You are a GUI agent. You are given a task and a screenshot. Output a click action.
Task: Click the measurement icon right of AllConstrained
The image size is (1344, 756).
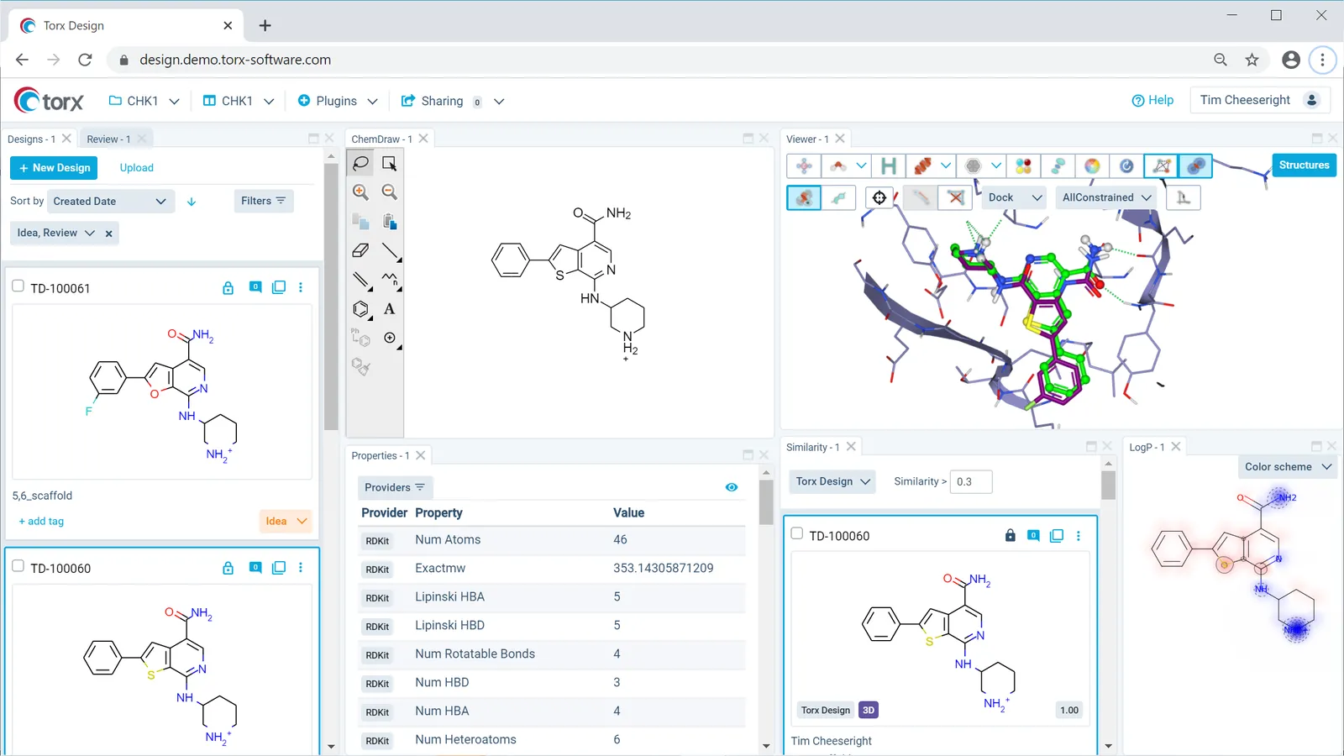click(x=1184, y=197)
